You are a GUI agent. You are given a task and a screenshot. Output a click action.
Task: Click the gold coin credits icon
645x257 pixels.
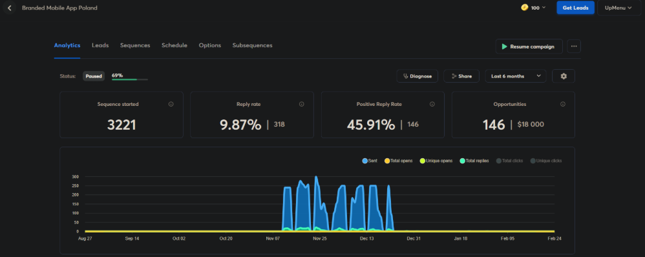point(525,7)
